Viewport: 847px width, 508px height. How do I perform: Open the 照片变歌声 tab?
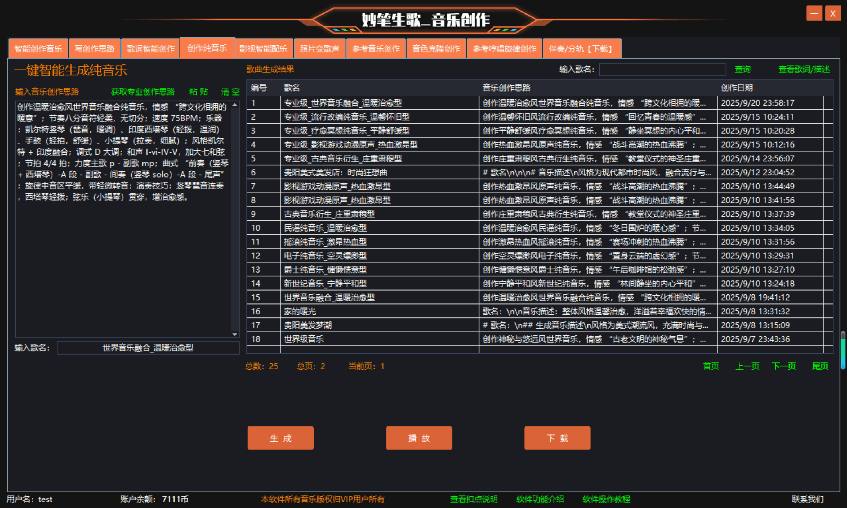[x=320, y=49]
